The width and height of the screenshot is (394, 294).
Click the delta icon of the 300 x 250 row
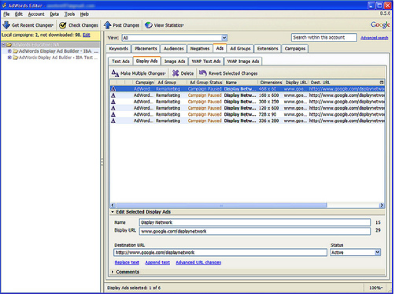[x=113, y=101]
